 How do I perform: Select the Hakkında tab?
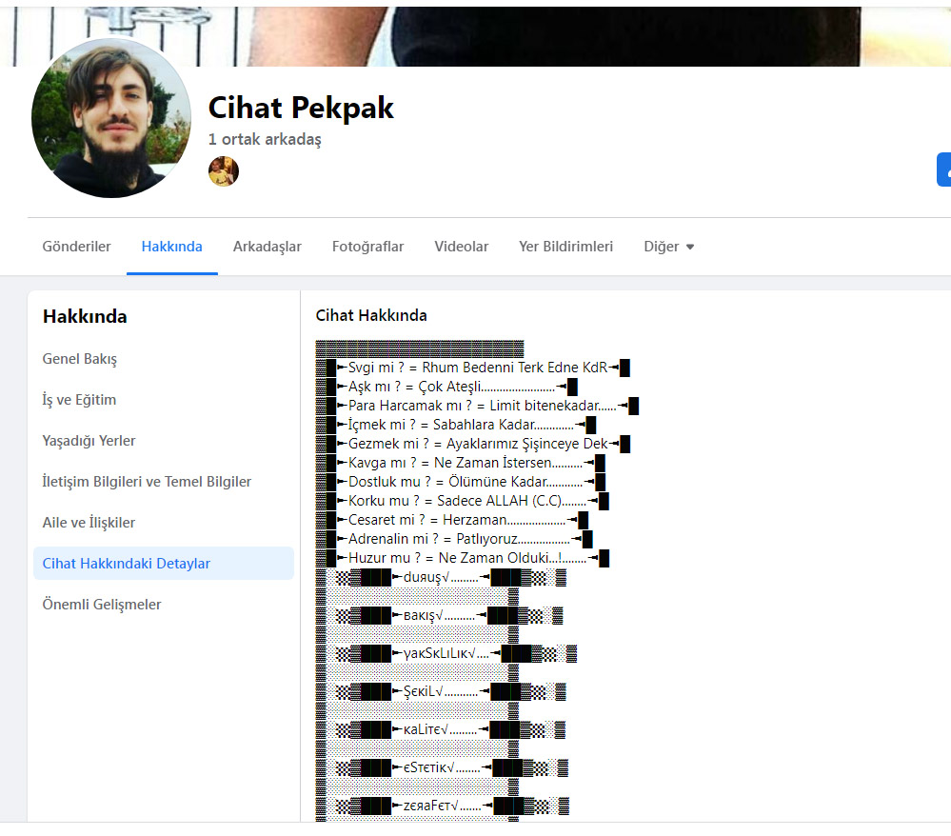tap(172, 247)
